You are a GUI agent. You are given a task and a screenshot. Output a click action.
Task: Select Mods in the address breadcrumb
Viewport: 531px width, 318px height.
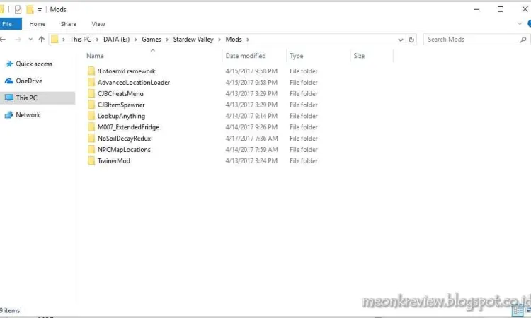tap(234, 39)
